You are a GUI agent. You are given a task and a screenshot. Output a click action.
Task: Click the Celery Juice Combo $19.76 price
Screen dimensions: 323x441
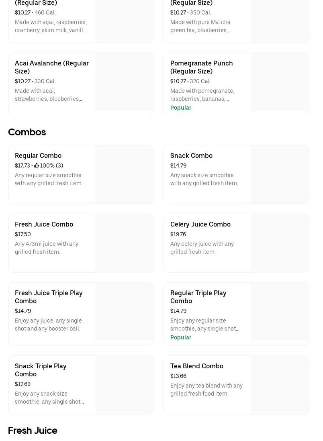click(x=178, y=234)
